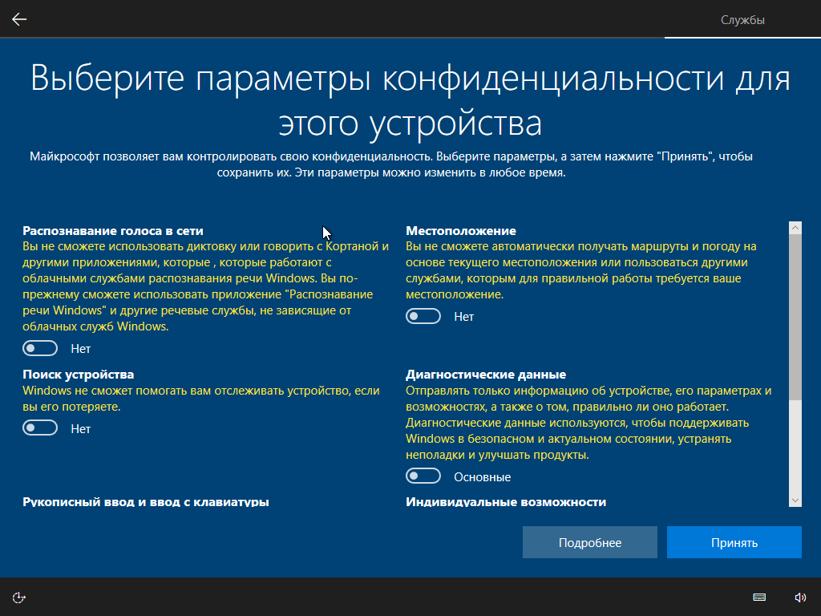This screenshot has height=616, width=821.
Task: Enable the Местоположение switch
Action: tap(423, 316)
